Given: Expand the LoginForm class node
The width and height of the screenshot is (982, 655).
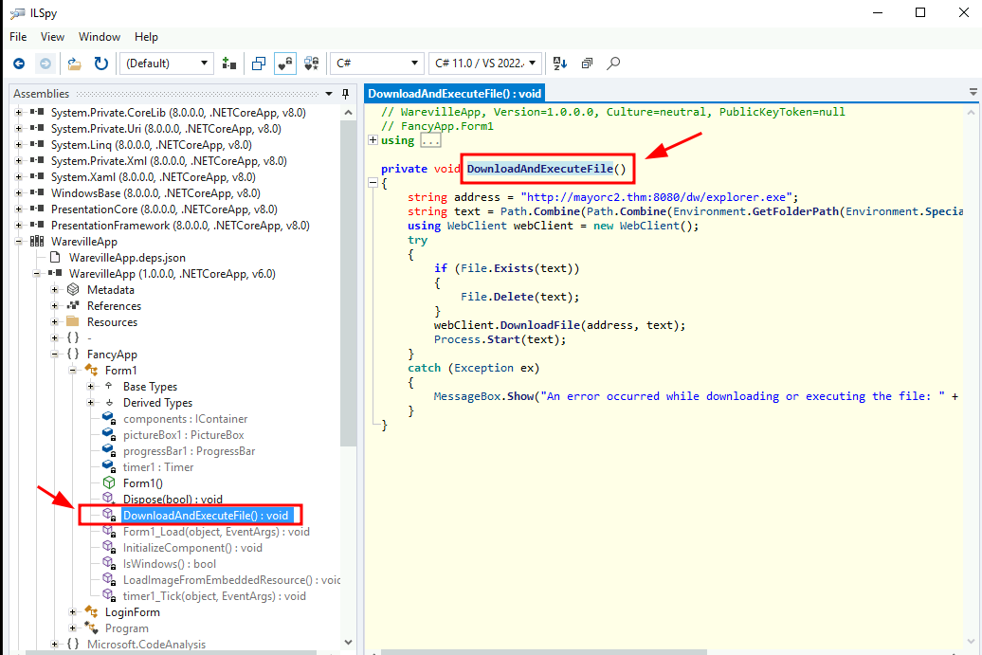Looking at the screenshot, I should (73, 611).
